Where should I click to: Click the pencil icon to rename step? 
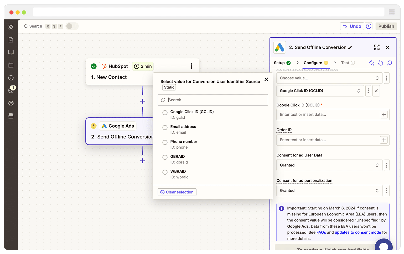coord(350,47)
